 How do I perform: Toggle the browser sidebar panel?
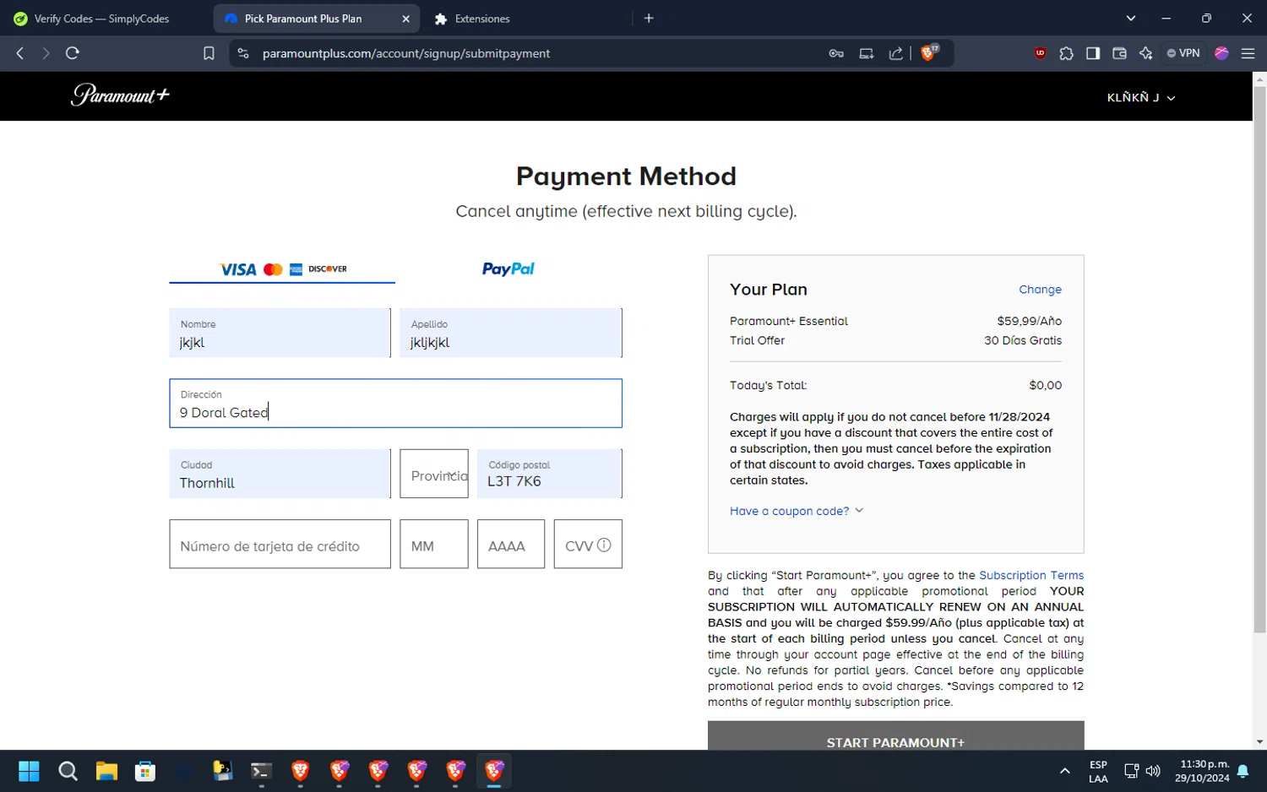coord(1093,53)
